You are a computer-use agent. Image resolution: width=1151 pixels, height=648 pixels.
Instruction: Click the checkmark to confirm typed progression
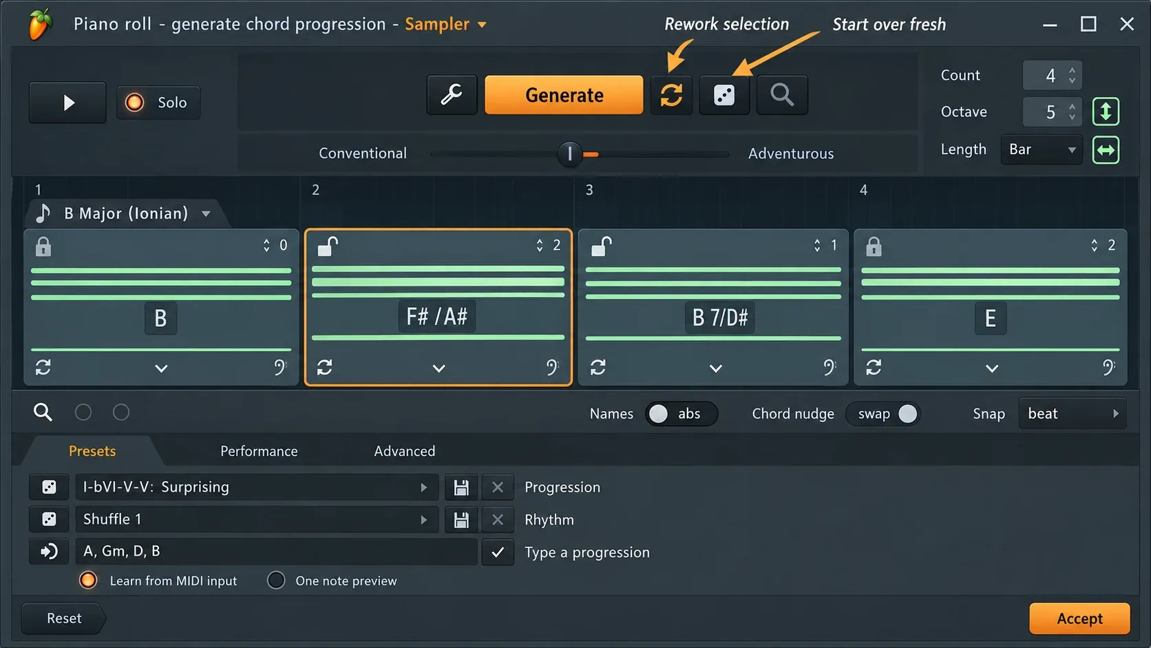pos(498,552)
